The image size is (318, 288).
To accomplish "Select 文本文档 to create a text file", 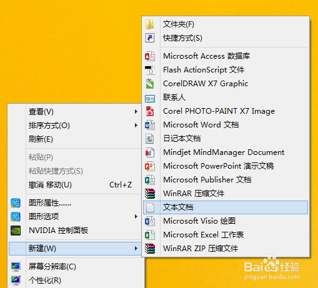I will pyautogui.click(x=226, y=207).
